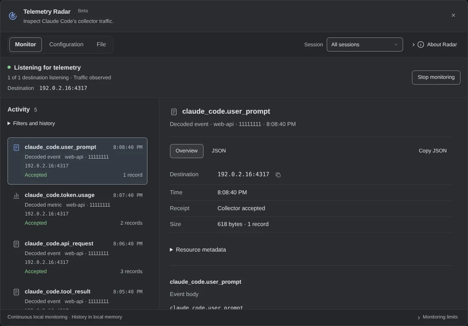This screenshot has width=468, height=326.
Task: Click 'Collector accepted' receipt value
Action: click(241, 208)
